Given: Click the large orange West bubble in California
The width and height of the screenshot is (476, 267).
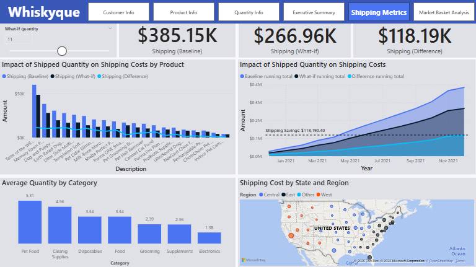Looking at the screenshot, I should click(x=291, y=235).
